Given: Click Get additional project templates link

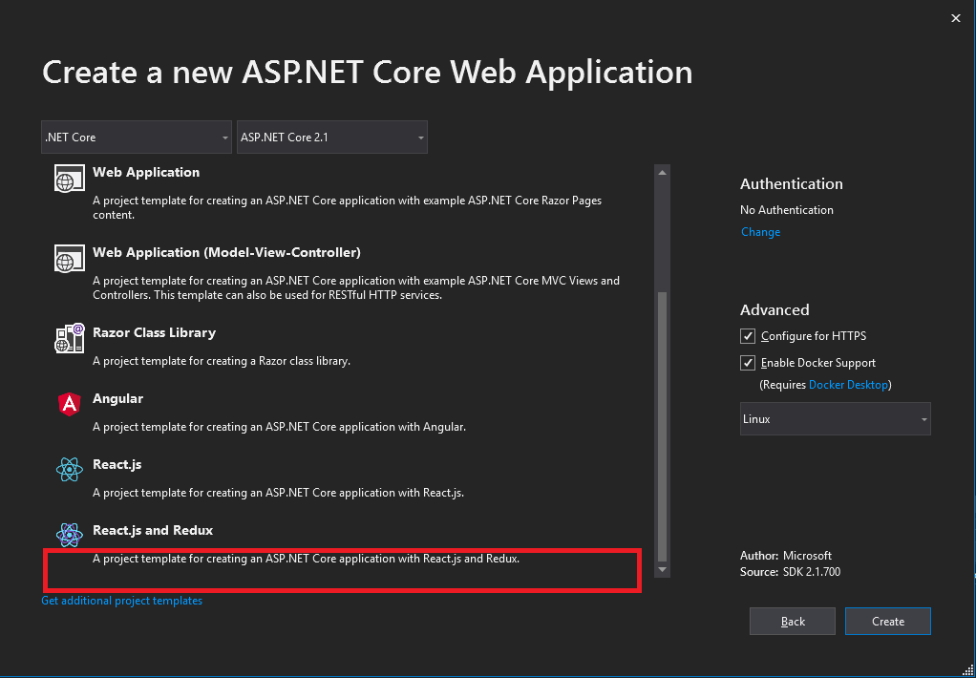Looking at the screenshot, I should 122,601.
